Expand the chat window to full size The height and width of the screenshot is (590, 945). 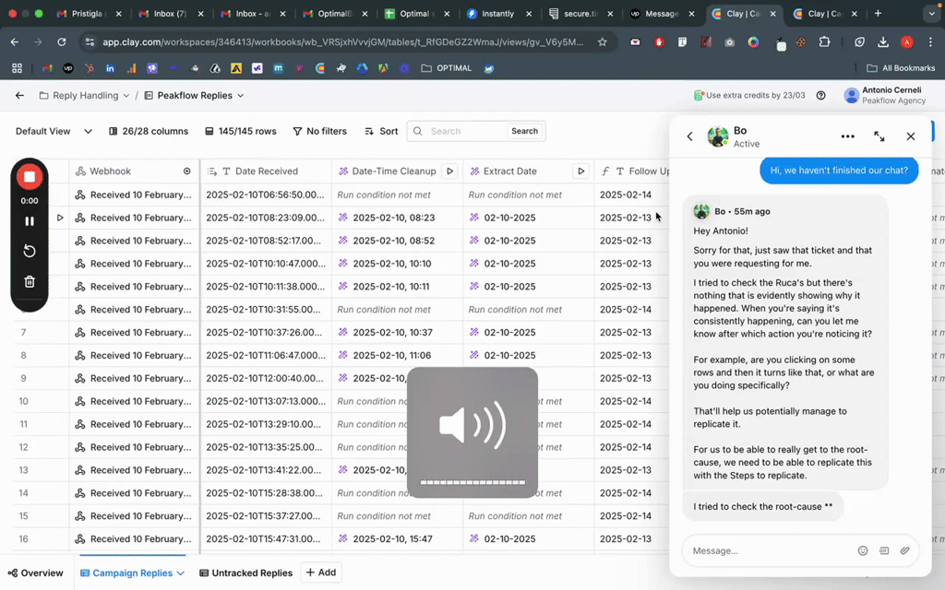coord(879,136)
